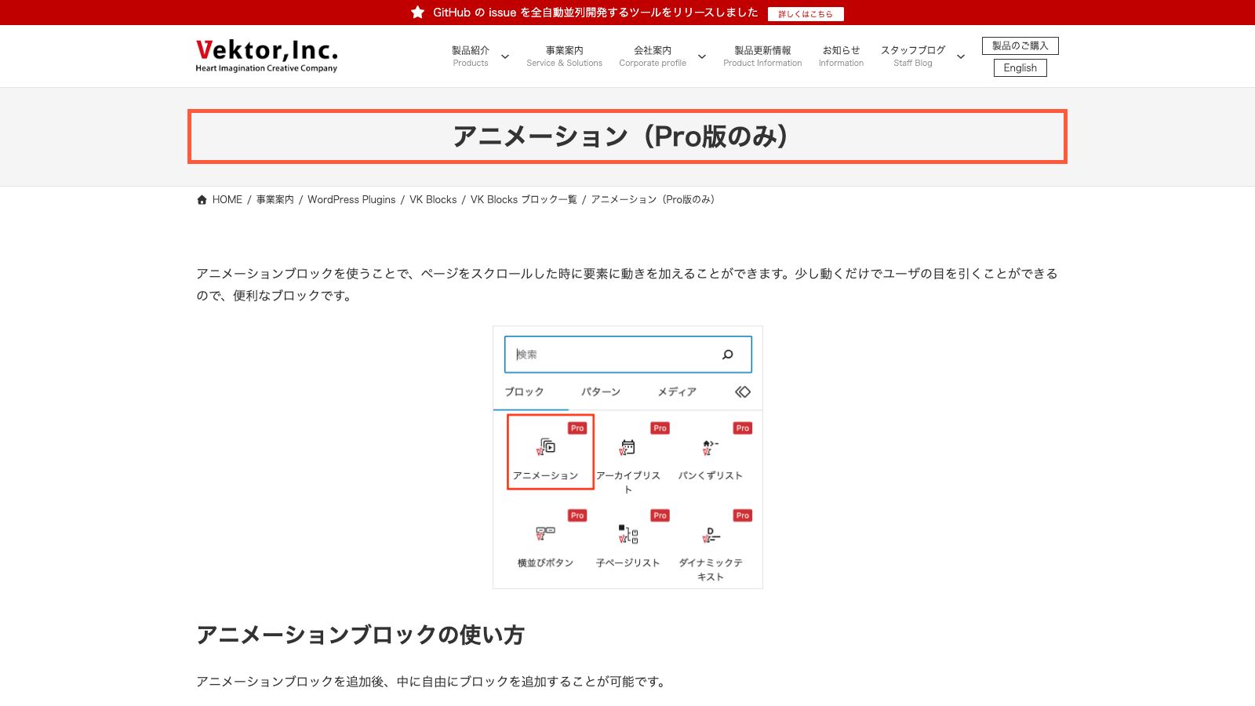The image size is (1255, 706).
Task: Click the Pro badge on アーカイブリスト block
Action: 660,428
